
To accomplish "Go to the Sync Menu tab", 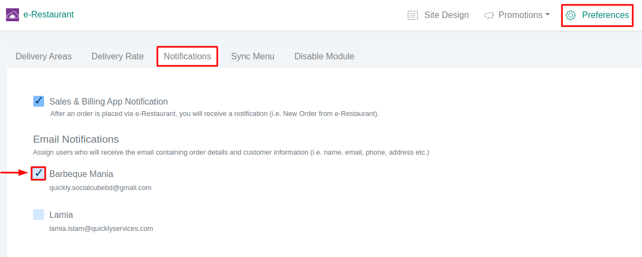I will [253, 56].
